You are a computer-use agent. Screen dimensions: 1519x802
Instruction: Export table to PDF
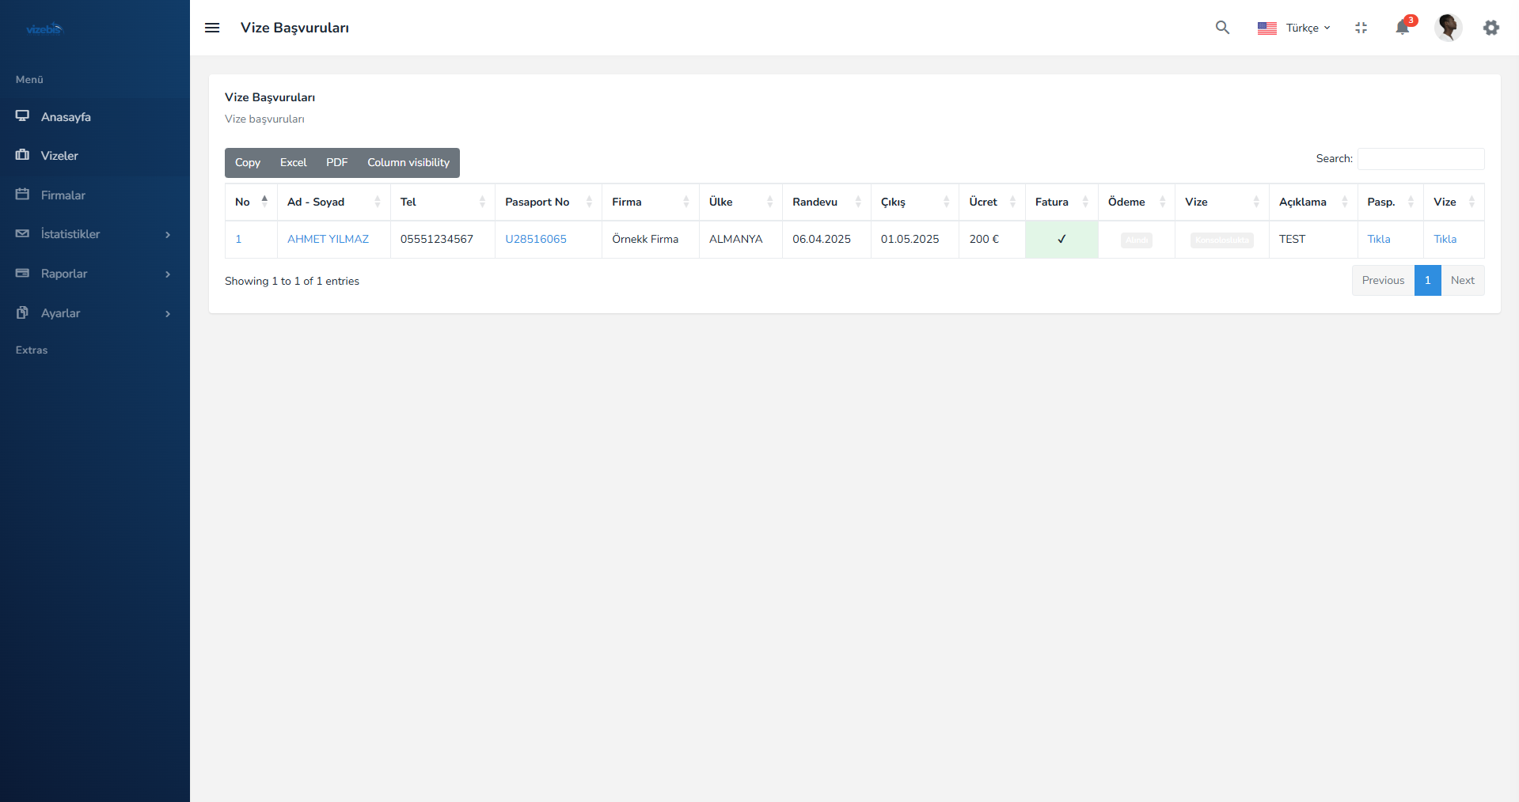(x=336, y=163)
